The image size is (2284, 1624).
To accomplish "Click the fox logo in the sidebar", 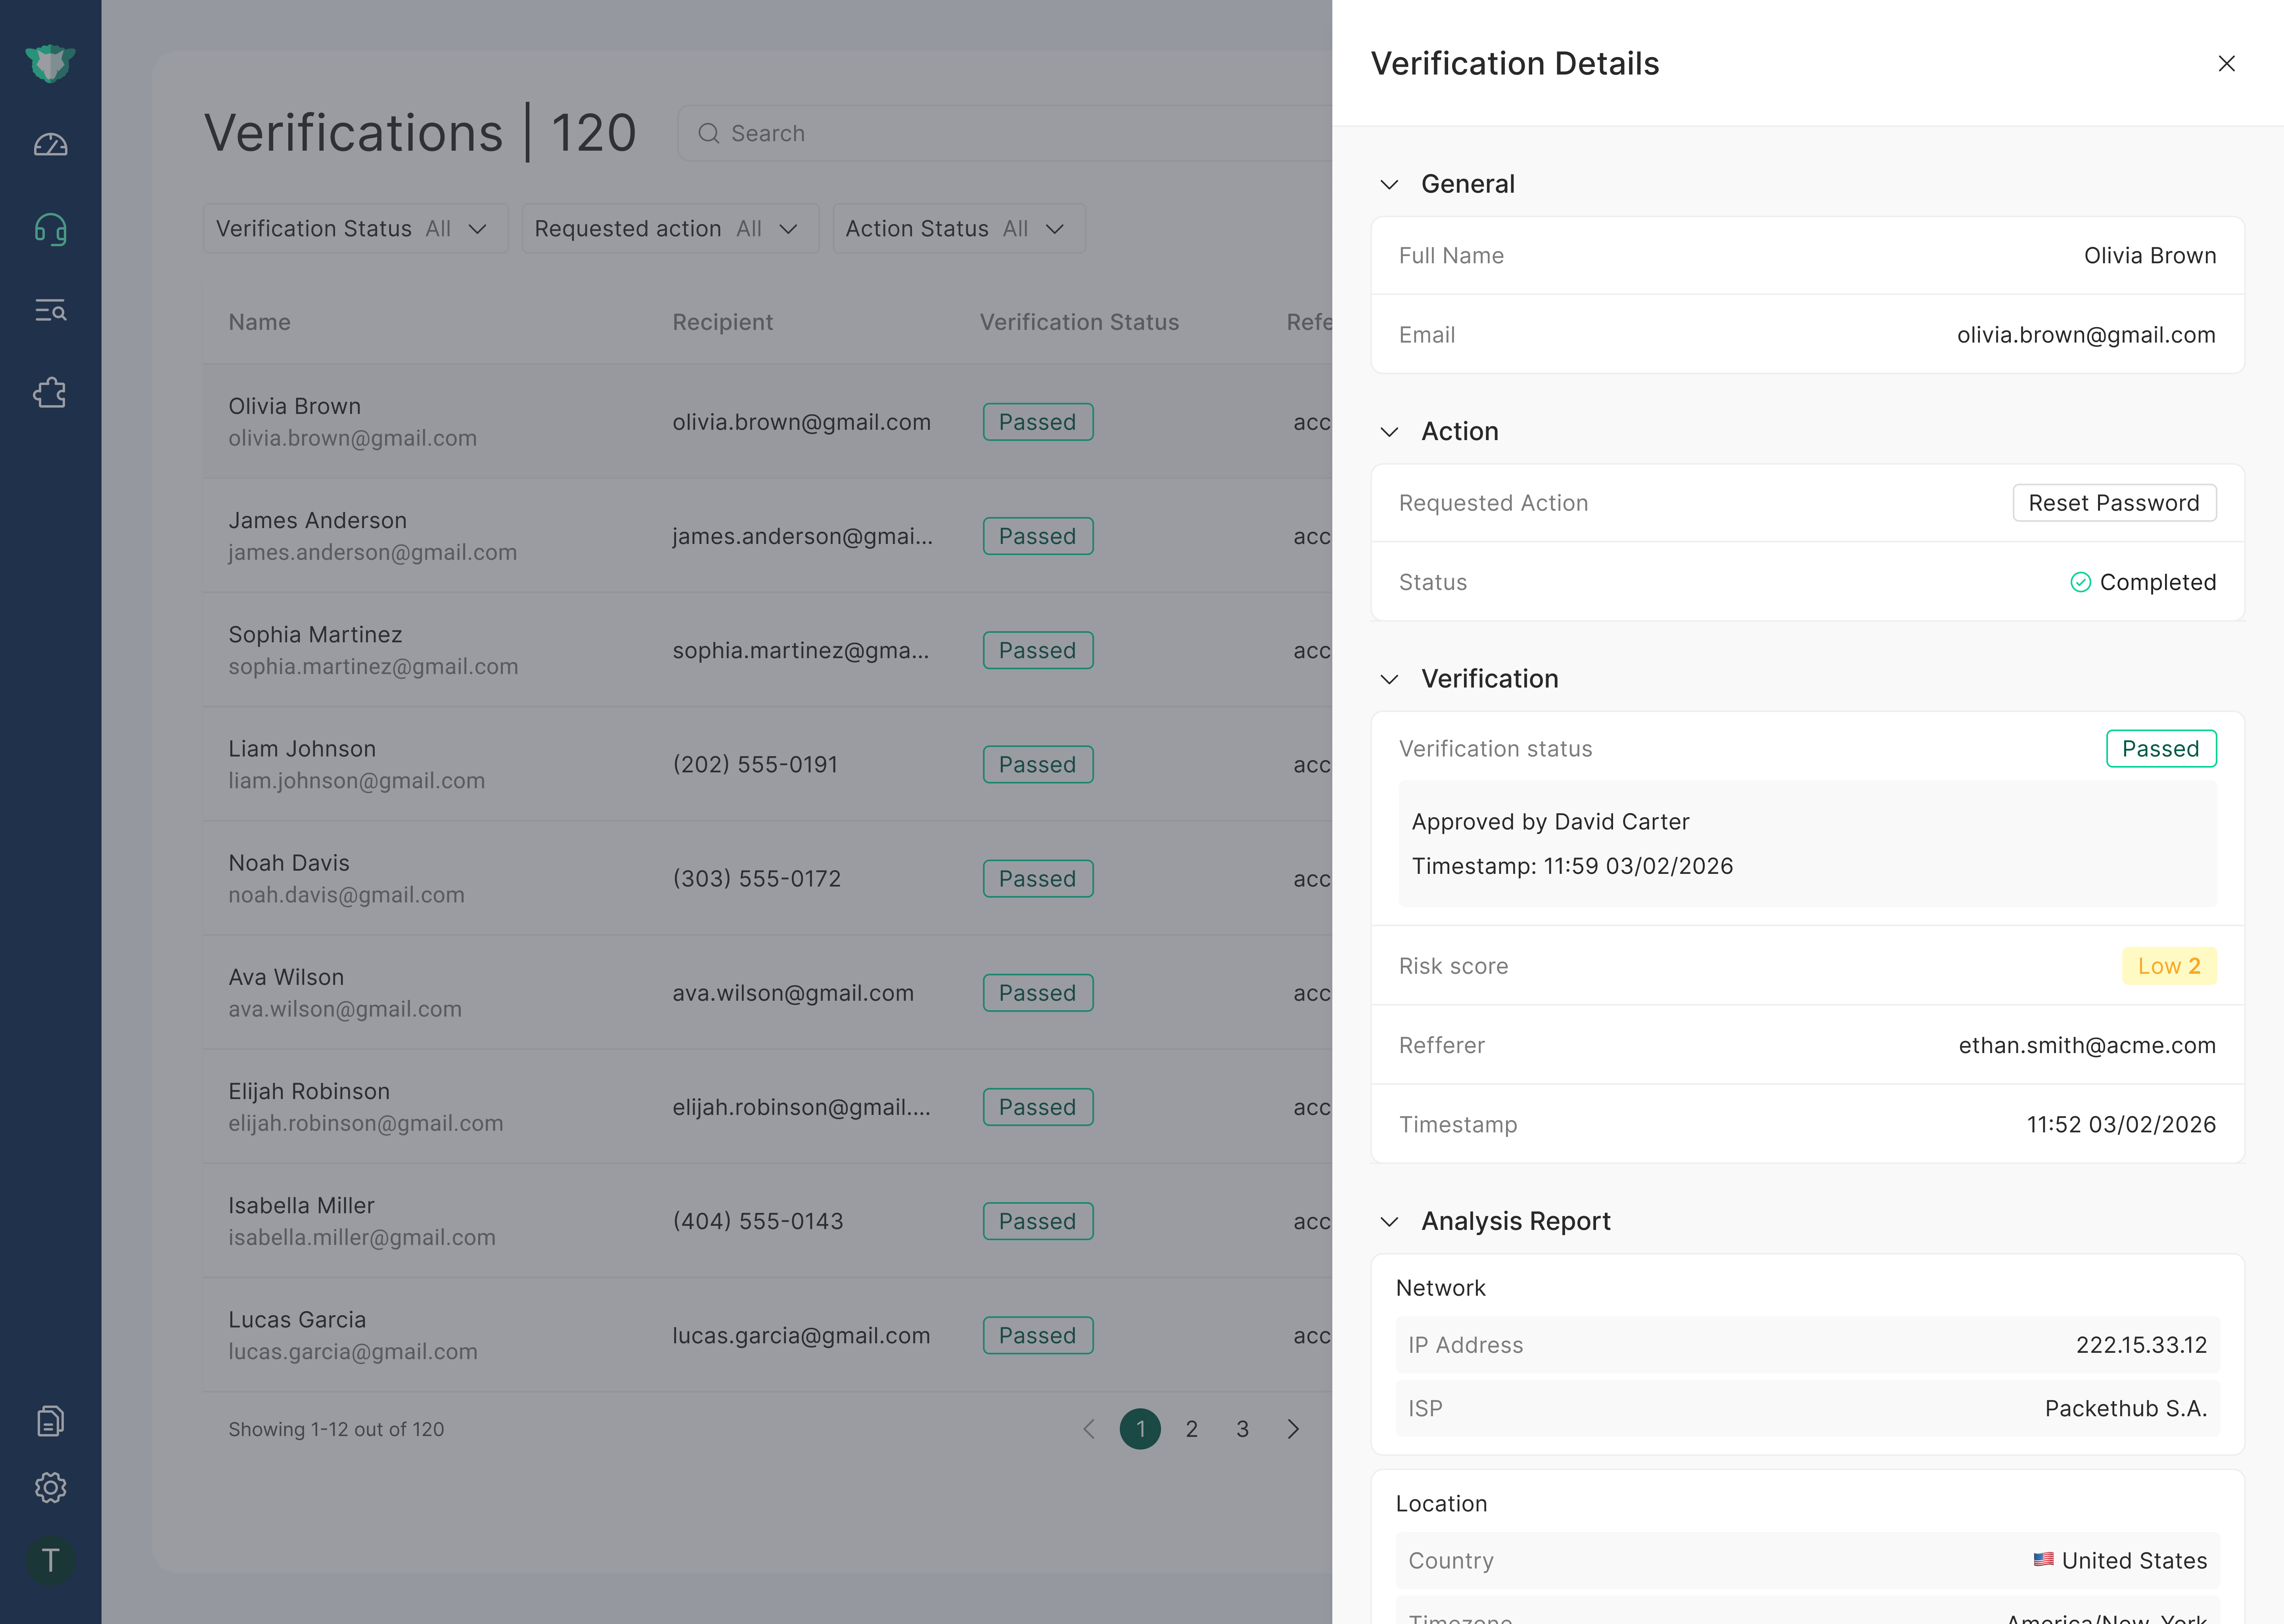I will click(50, 64).
